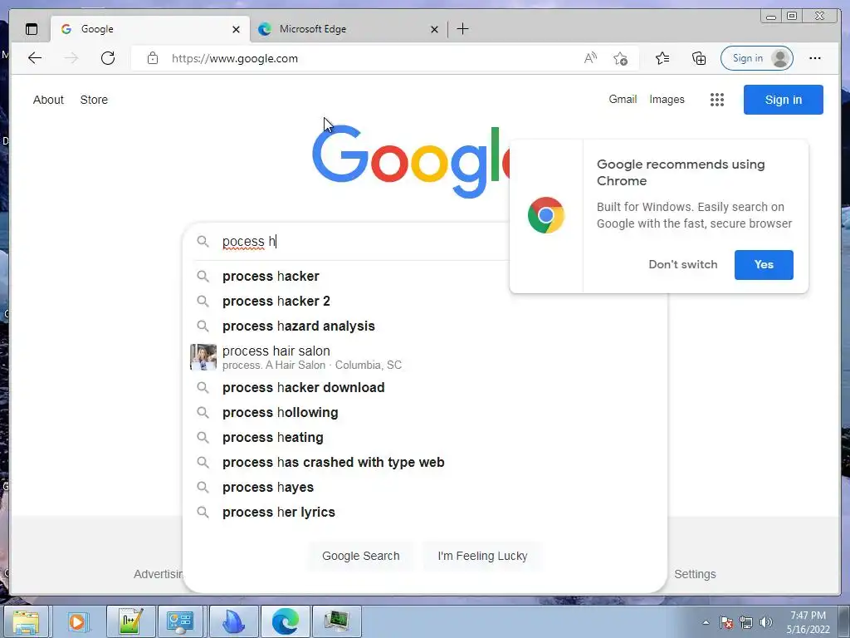Click the Action Center flag icon
This screenshot has height=638, width=850.
726,622
